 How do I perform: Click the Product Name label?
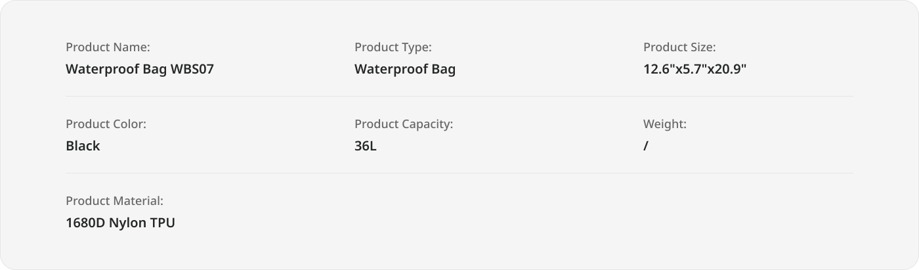pos(108,47)
